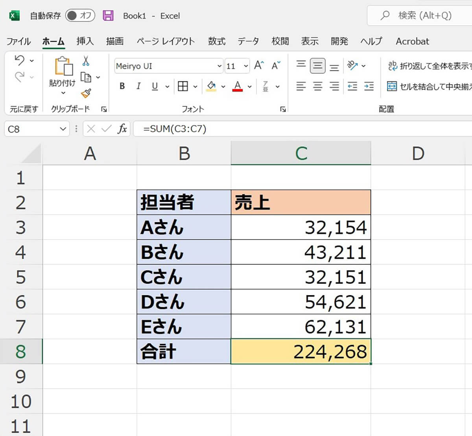Toggle AutoSave (自動保存) switch
This screenshot has height=436, width=472.
80,16
